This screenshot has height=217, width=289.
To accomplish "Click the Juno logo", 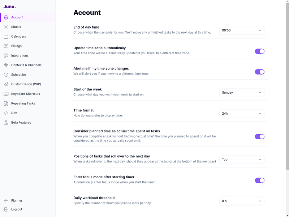I will 10,7.
